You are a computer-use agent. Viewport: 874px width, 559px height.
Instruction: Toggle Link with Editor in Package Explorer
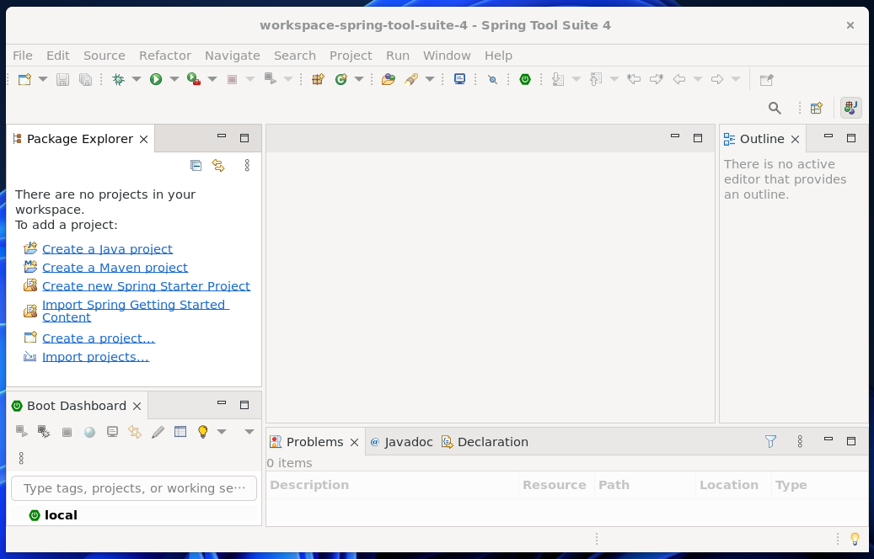coord(218,165)
